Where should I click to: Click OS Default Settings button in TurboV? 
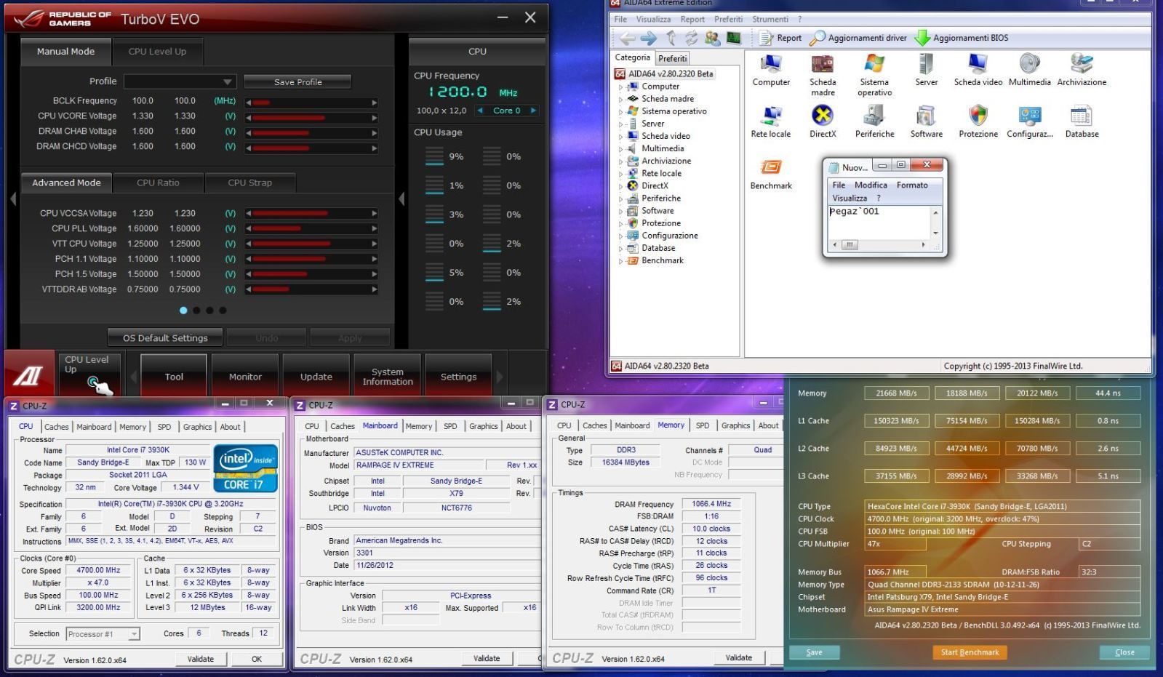[x=165, y=337]
